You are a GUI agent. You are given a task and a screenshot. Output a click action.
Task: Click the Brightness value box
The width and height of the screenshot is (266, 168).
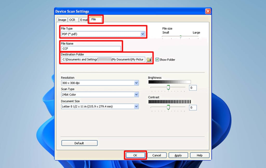[x=193, y=88]
